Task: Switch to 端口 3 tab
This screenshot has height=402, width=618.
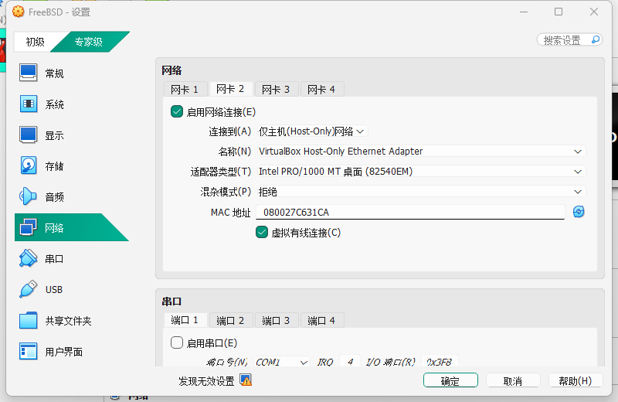Action: [276, 320]
